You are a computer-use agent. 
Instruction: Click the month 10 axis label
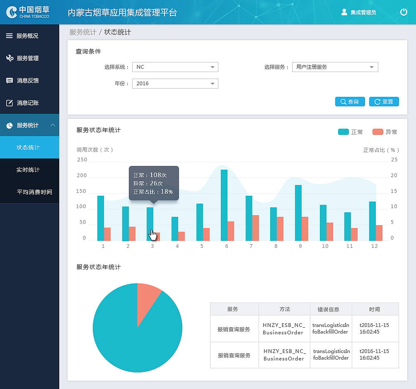[325, 246]
